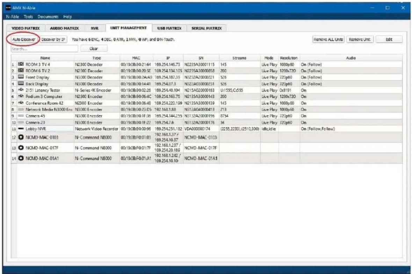Sort by the Audio column header

click(x=351, y=58)
